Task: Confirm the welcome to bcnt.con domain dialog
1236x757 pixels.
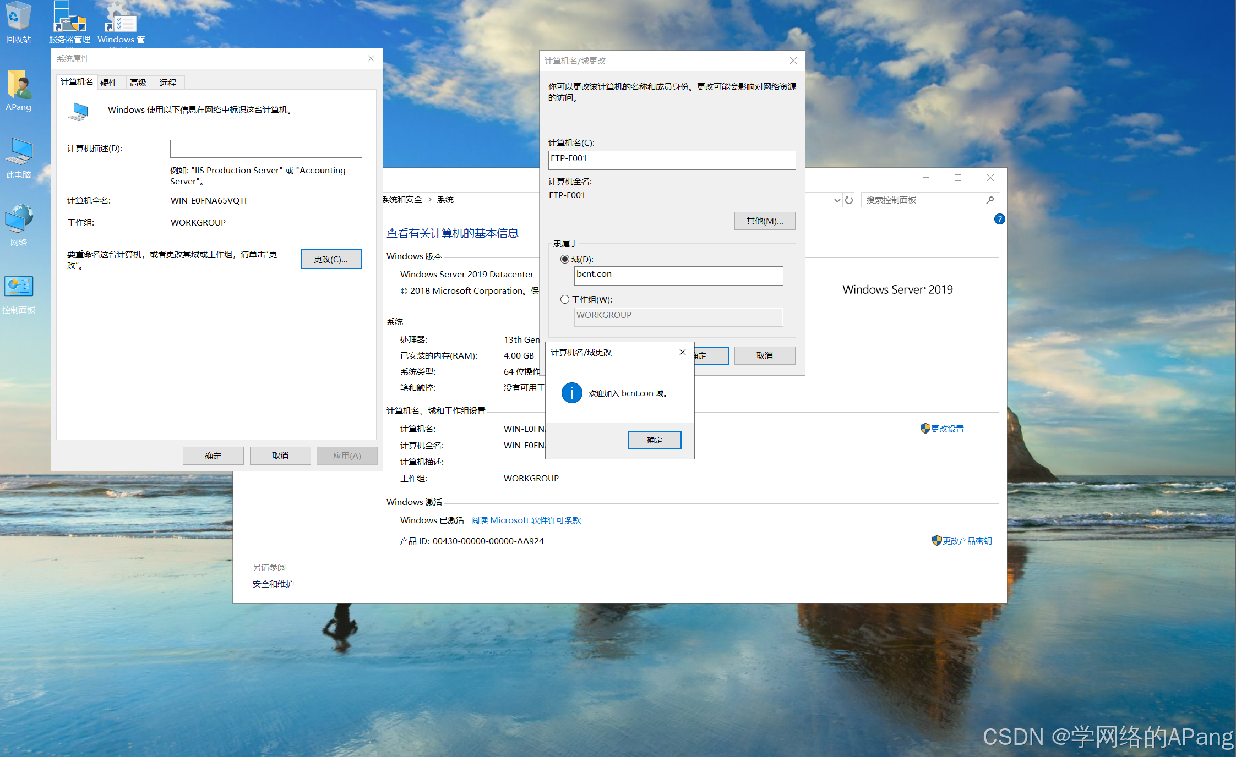Action: (x=654, y=440)
